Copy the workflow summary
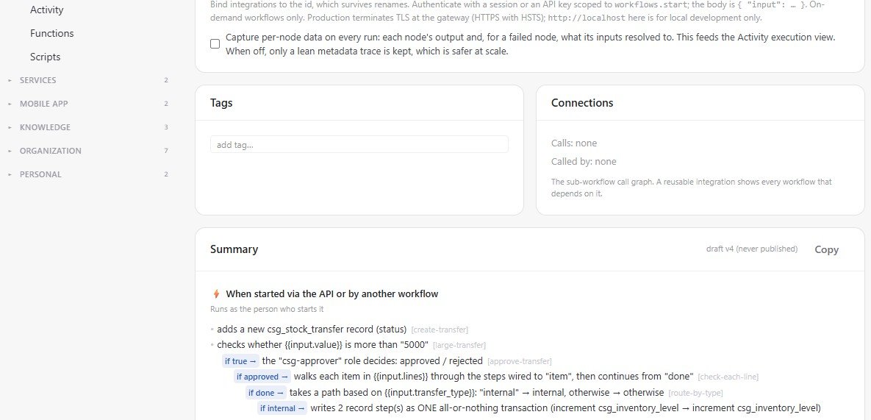The height and width of the screenshot is (420, 871). 827,249
